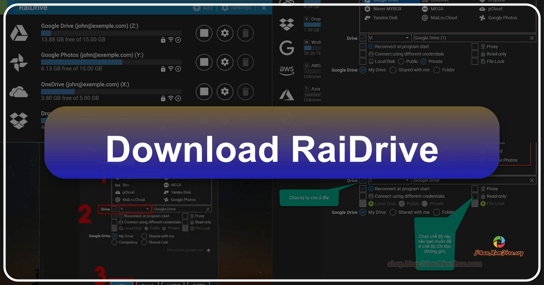This screenshot has width=544, height=285.
Task: Enable the Proxy checkbox
Action: click(x=475, y=46)
